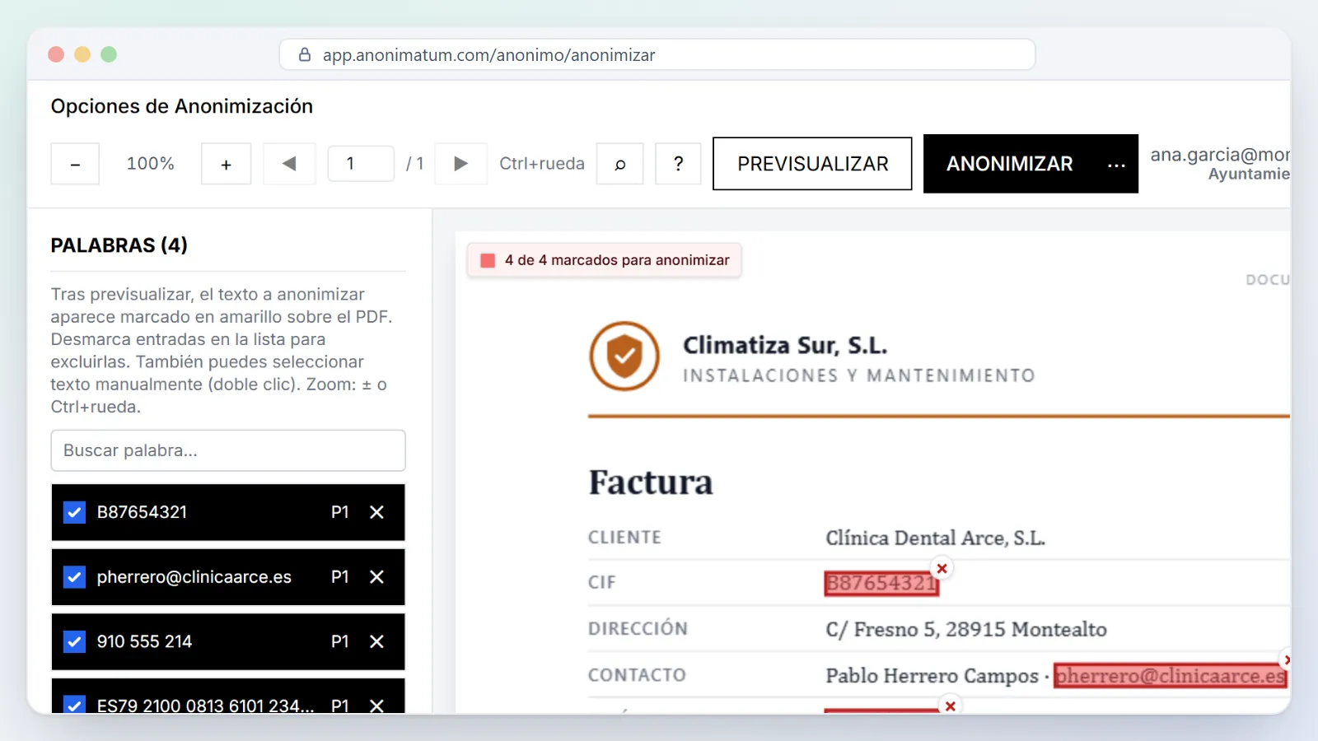Click the ana.garcia user account label

pos(1220,155)
